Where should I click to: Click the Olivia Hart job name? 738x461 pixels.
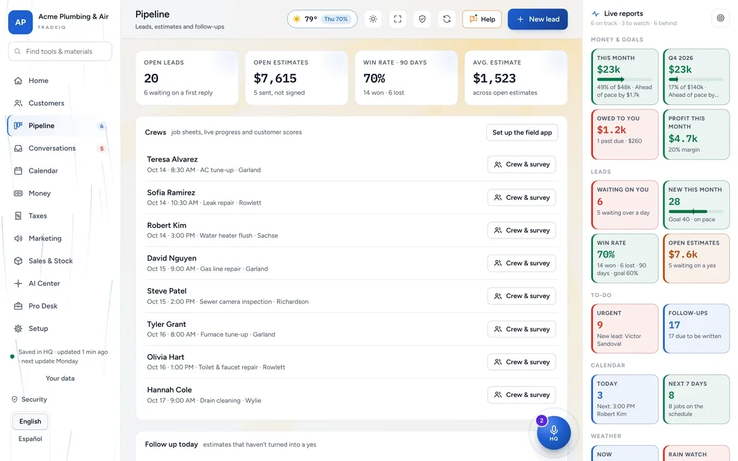pos(165,357)
